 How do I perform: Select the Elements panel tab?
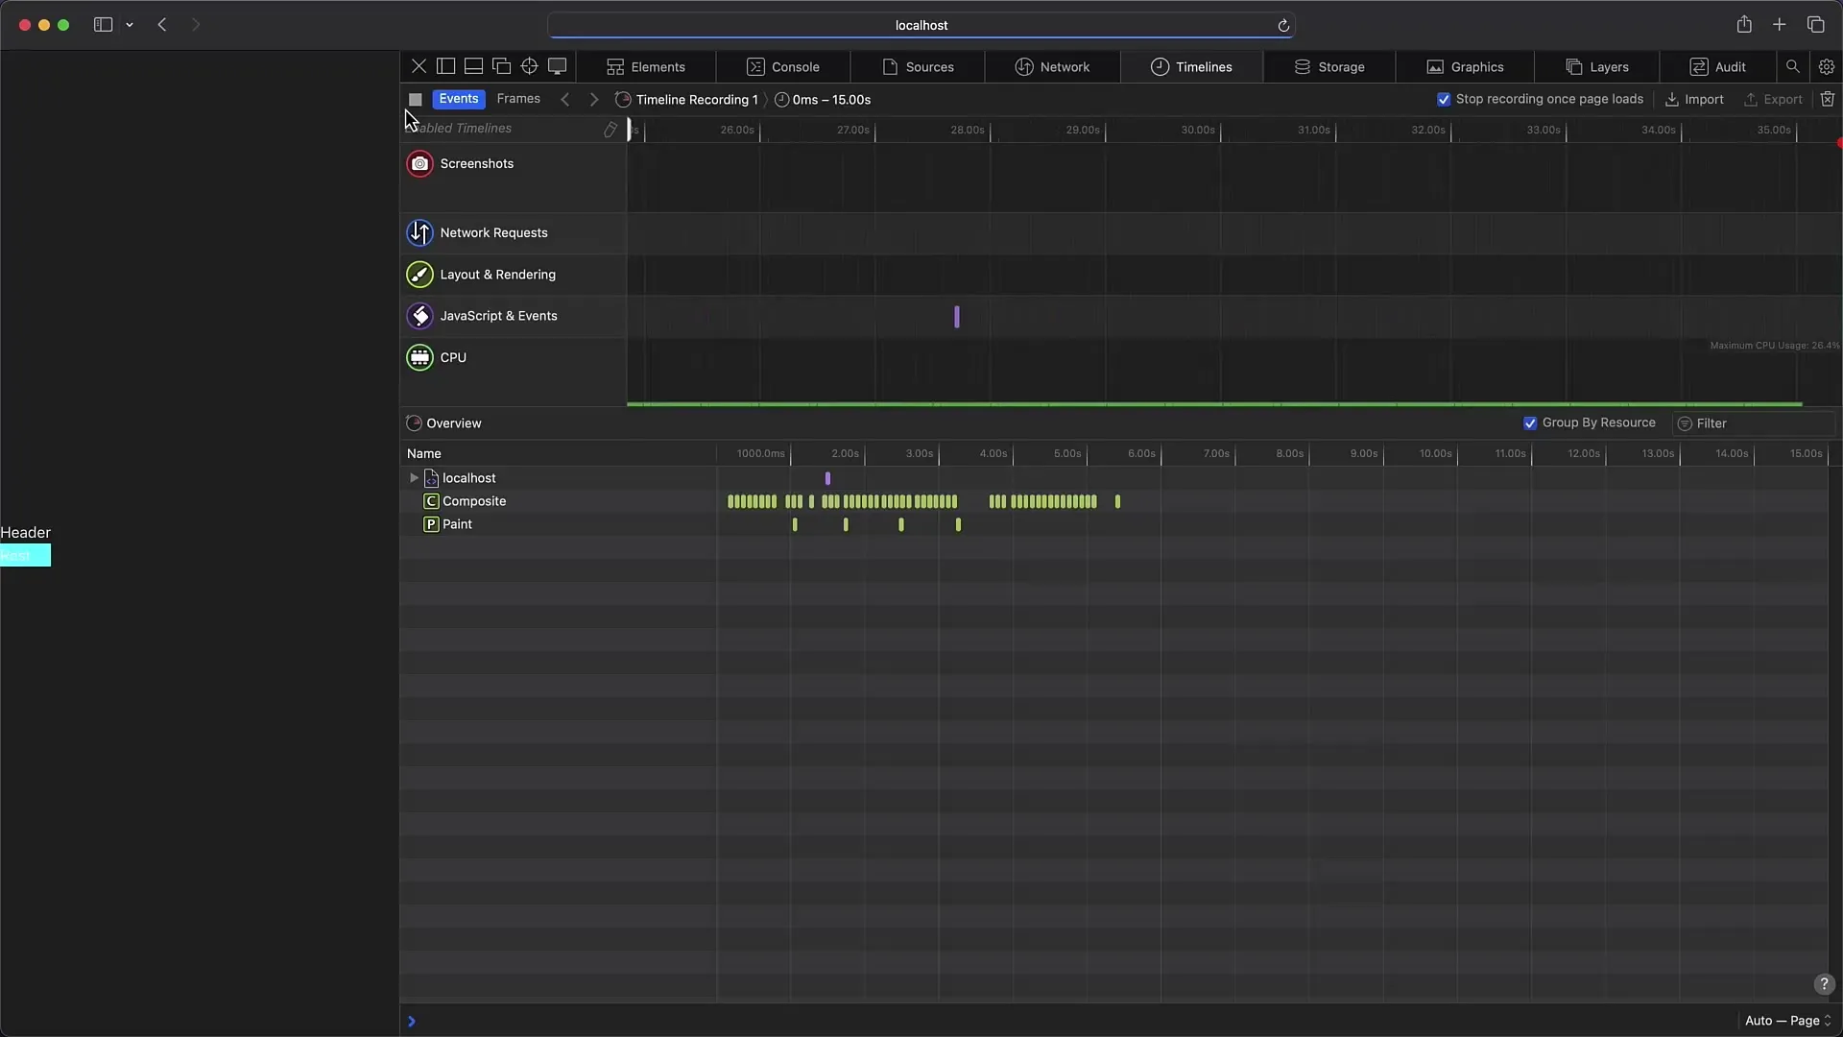tap(646, 66)
